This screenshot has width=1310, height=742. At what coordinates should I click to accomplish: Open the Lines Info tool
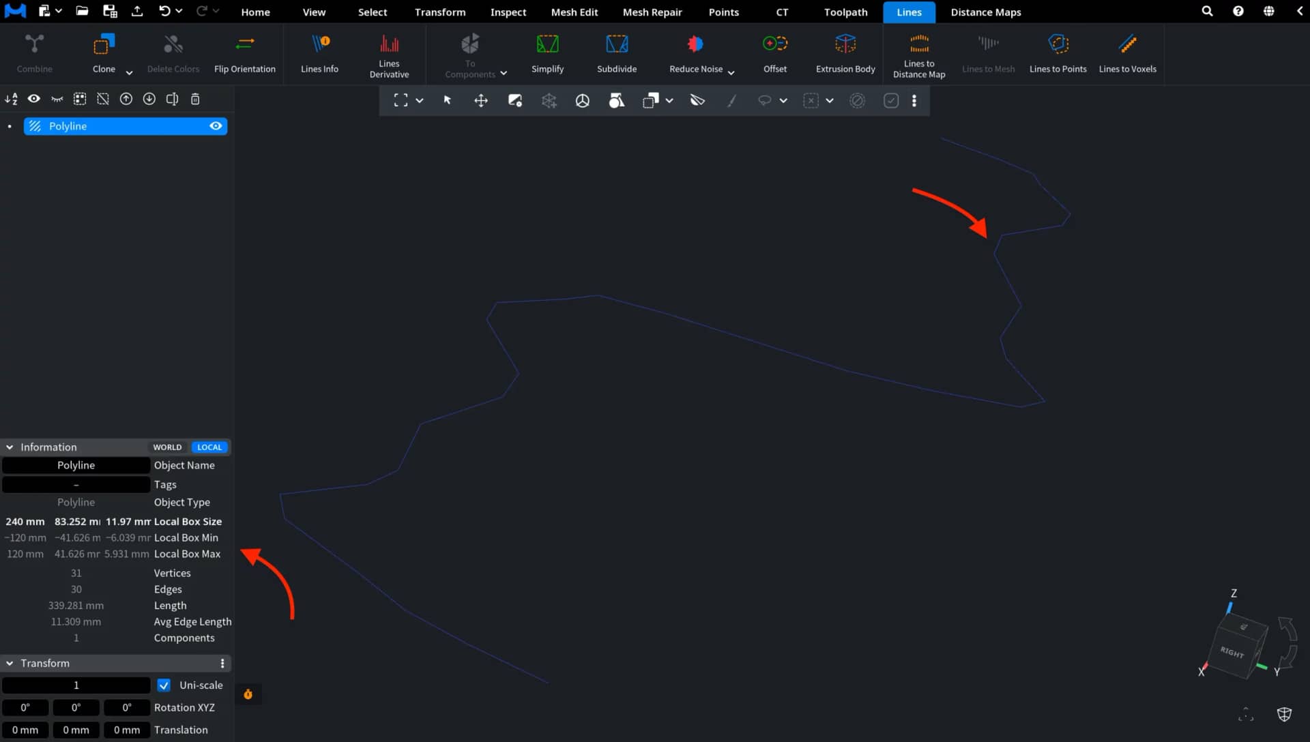click(319, 54)
